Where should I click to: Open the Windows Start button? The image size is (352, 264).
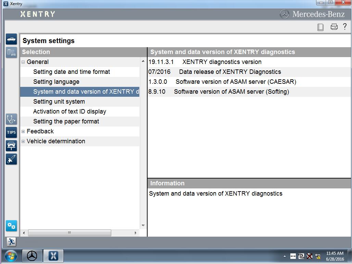(11, 256)
